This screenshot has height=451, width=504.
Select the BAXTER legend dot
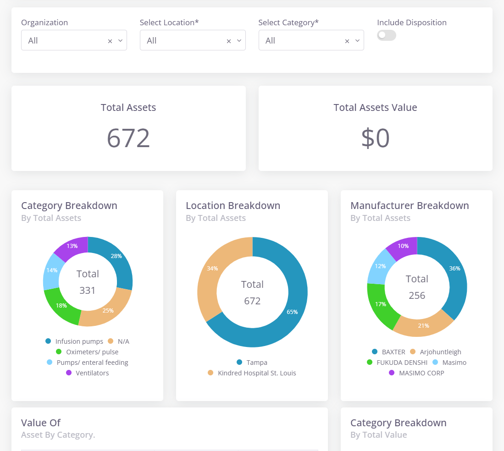[375, 352]
